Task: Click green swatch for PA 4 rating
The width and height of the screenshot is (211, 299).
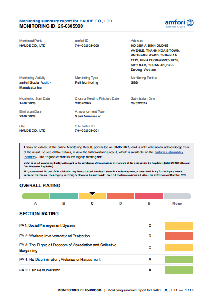Action: coord(179,259)
